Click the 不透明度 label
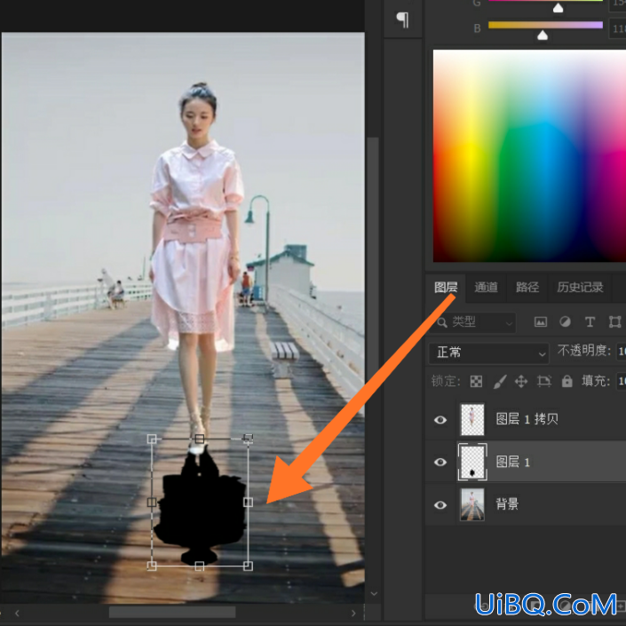The image size is (626, 626). coord(584,351)
